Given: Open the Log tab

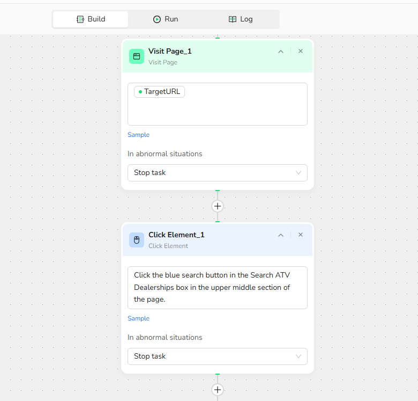Looking at the screenshot, I should pos(241,19).
